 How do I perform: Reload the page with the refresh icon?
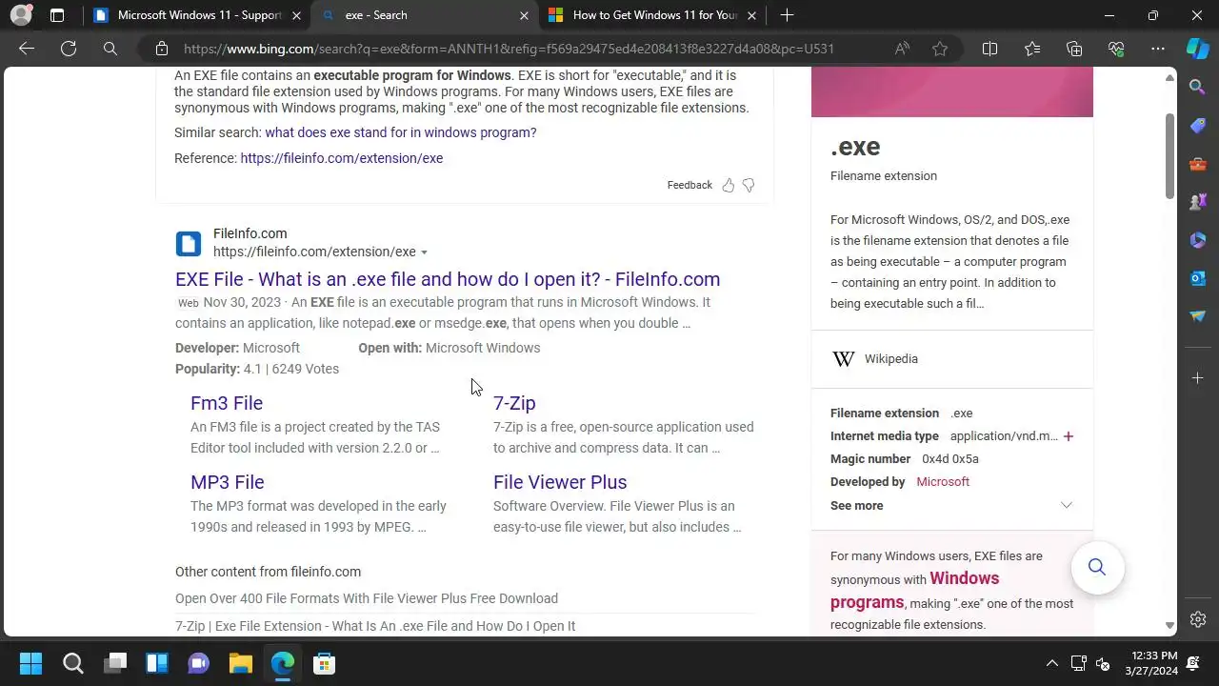click(69, 49)
